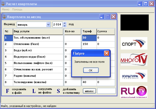The image size is (156, 109).
Task: Click the scales icon in main title bar
Action: 3,4
